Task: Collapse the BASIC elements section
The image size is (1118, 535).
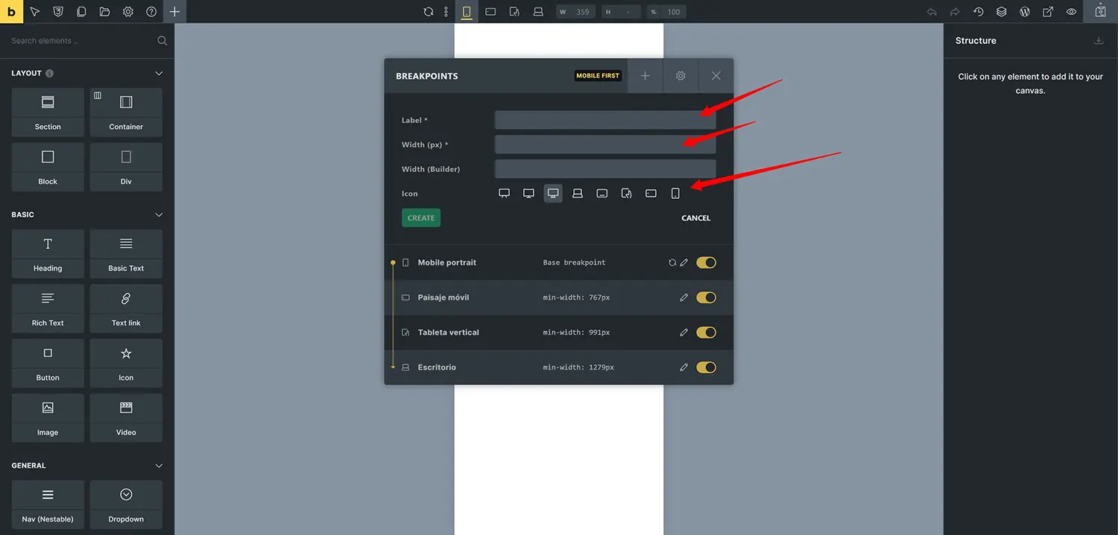Action: coord(158,215)
